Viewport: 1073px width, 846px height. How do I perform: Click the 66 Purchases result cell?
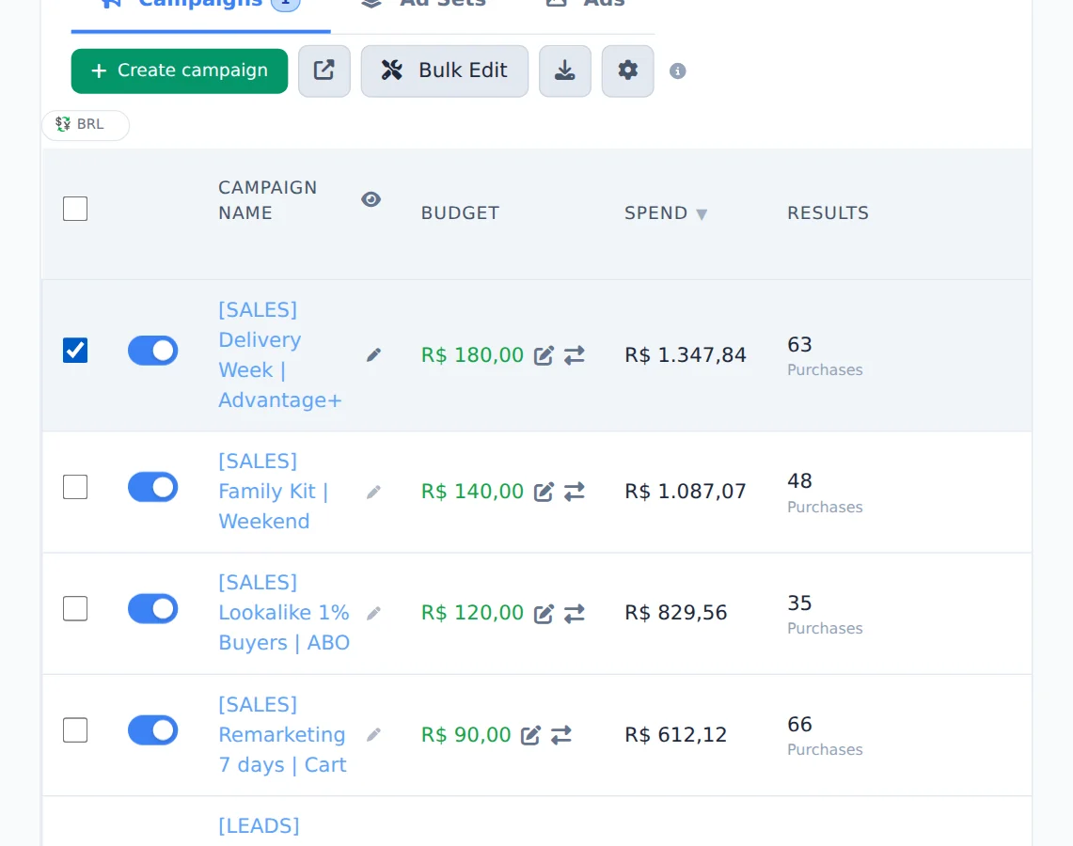pyautogui.click(x=825, y=736)
